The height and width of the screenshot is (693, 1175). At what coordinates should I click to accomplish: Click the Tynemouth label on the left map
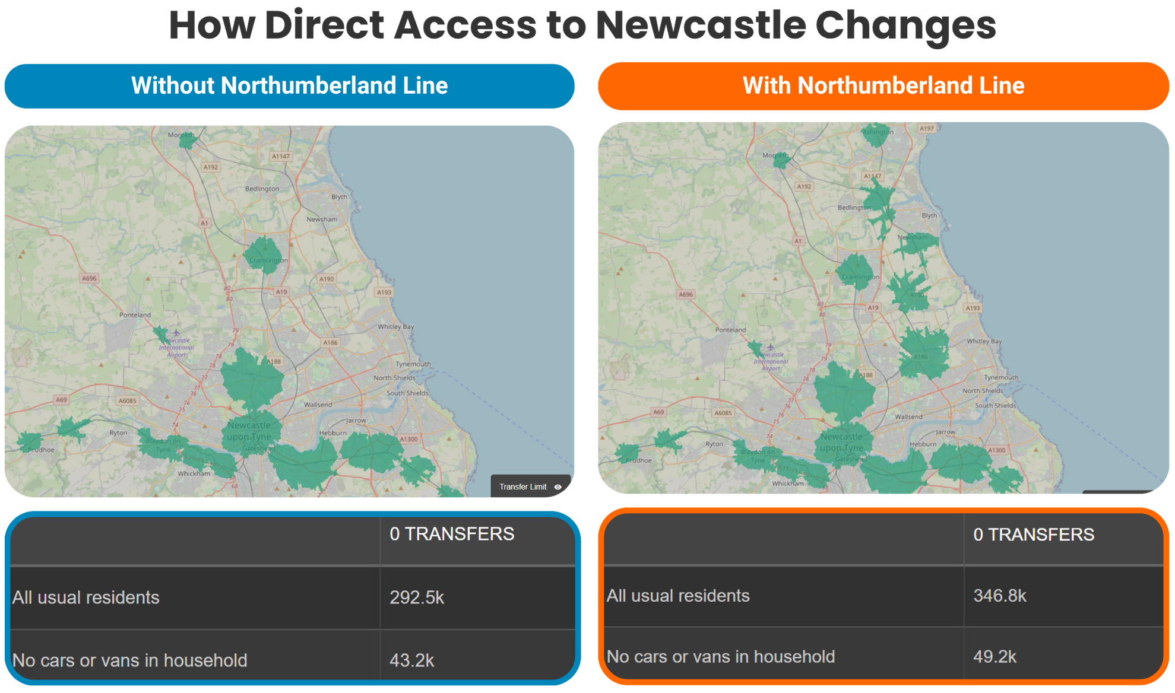tap(413, 364)
